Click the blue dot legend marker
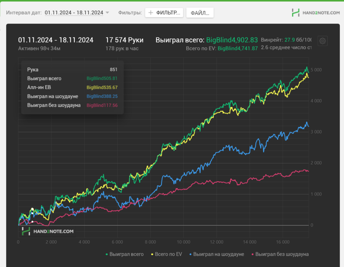 pyautogui.click(x=191, y=254)
